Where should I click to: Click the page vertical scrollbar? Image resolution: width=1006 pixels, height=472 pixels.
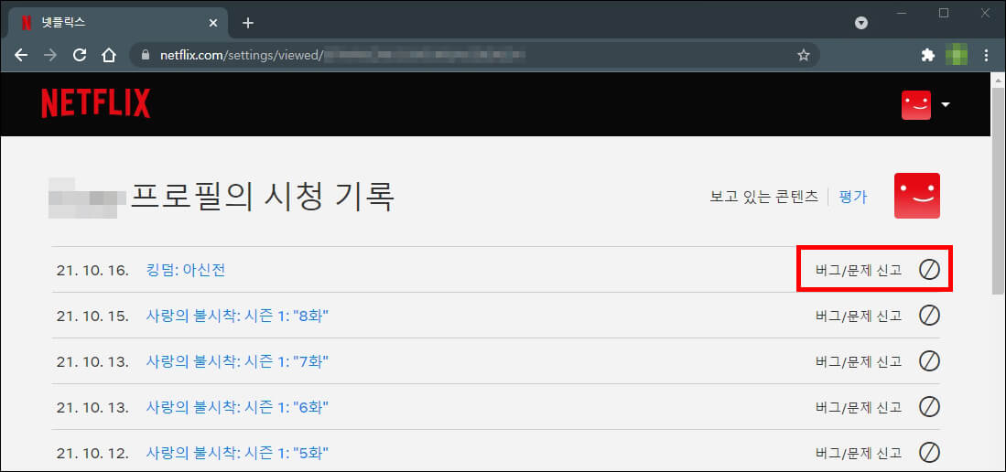(999, 192)
